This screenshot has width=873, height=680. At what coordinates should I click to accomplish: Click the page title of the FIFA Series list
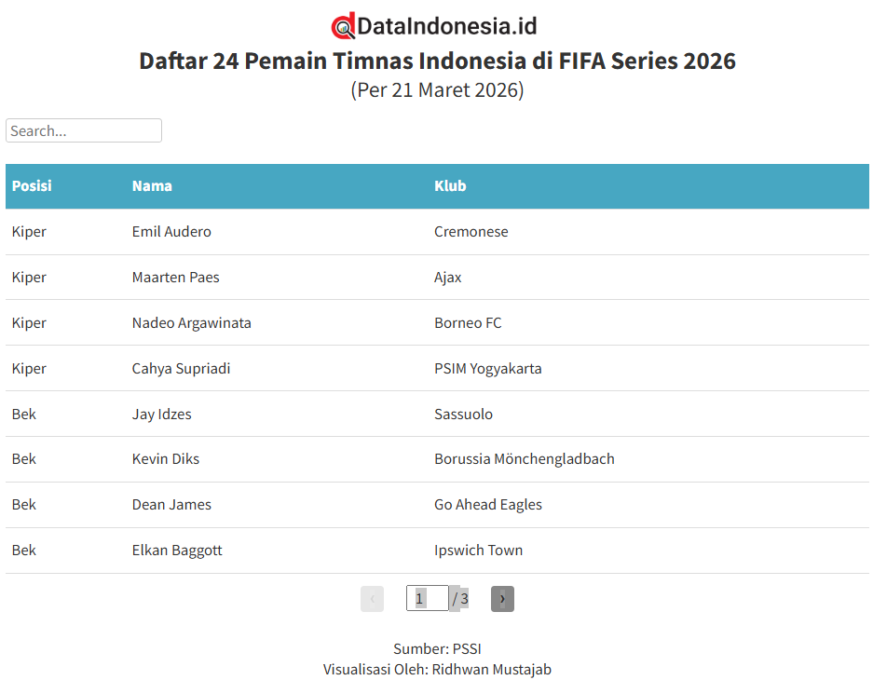(x=436, y=61)
